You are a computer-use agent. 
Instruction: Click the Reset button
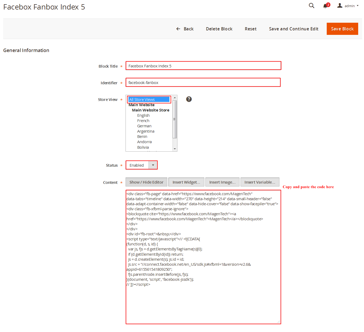251,29
